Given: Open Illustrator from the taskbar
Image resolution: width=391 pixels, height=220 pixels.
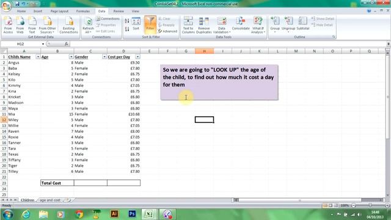Looking at the screenshot, I should (x=114, y=214).
